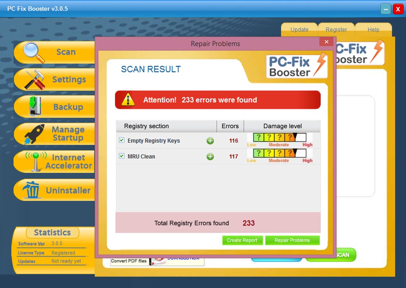Click the Backup drive icon

pyautogui.click(x=35, y=106)
